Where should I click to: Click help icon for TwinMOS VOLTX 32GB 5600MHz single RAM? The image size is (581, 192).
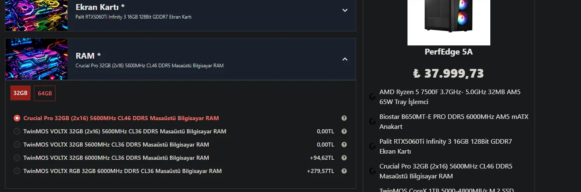point(344,145)
